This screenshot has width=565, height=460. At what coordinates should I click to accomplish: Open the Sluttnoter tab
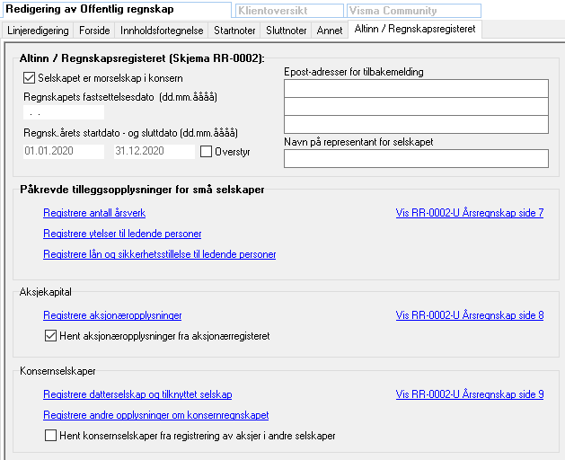pos(289,31)
